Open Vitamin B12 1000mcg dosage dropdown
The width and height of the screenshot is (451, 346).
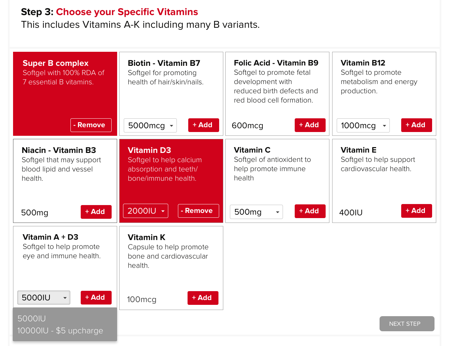[363, 126]
